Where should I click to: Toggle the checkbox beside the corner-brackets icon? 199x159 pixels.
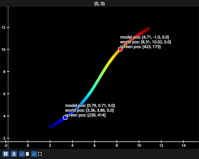coord(34,154)
